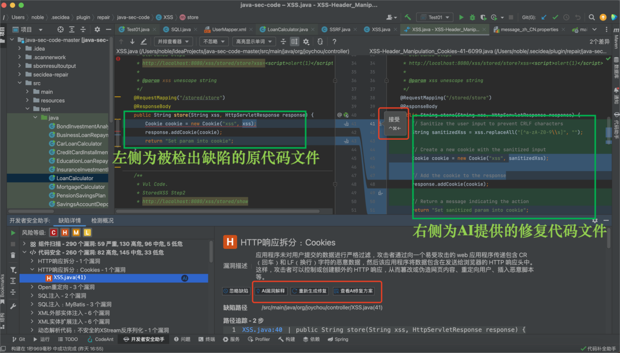Image resolution: width=620 pixels, height=353 pixels.
Task: Open the CodeAnt tool window
Action: (x=100, y=339)
